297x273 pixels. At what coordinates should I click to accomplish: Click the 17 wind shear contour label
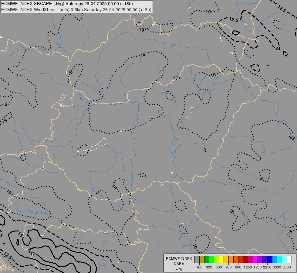coord(32,254)
